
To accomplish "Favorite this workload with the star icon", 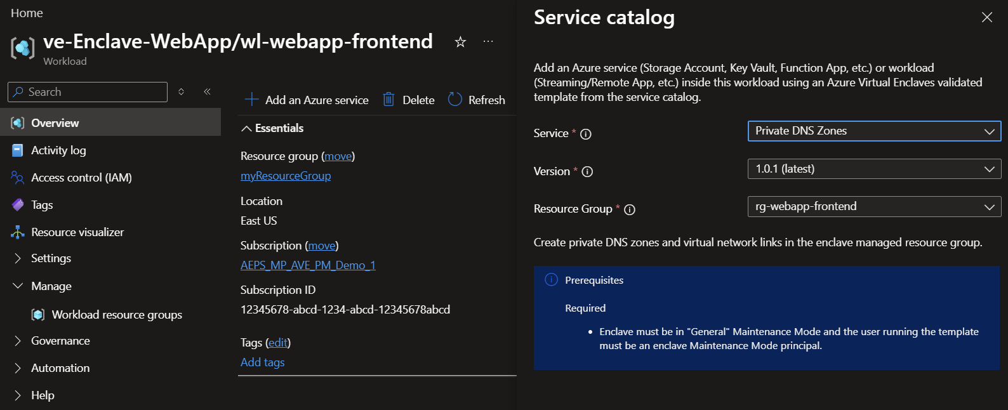I will tap(461, 42).
